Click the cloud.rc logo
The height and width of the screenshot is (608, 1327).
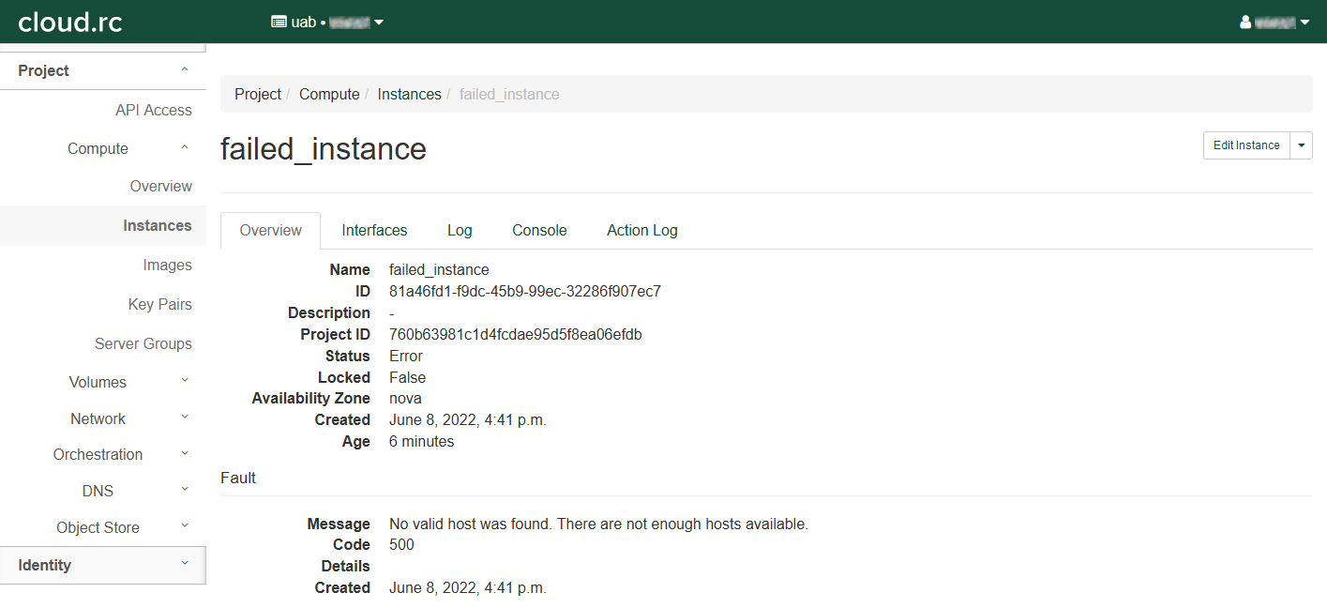(x=70, y=22)
